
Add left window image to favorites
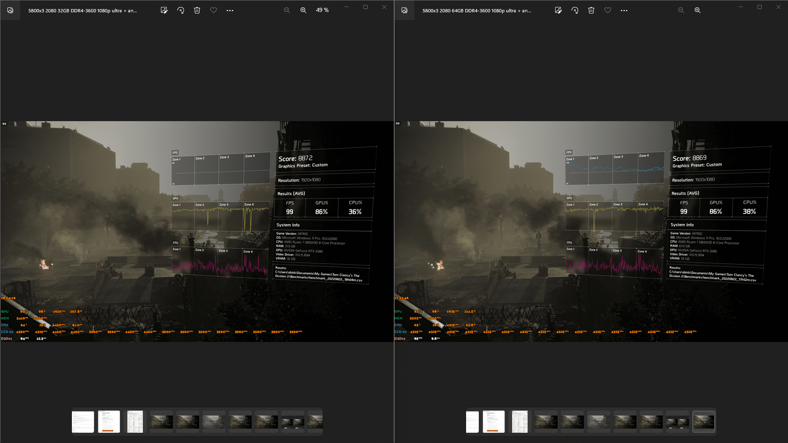coord(214,10)
